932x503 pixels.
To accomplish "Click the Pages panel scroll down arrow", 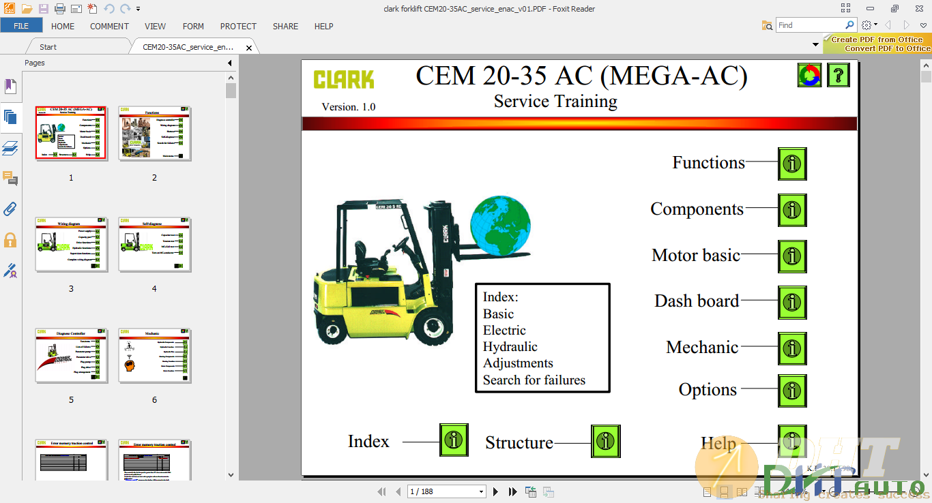I will [231, 475].
